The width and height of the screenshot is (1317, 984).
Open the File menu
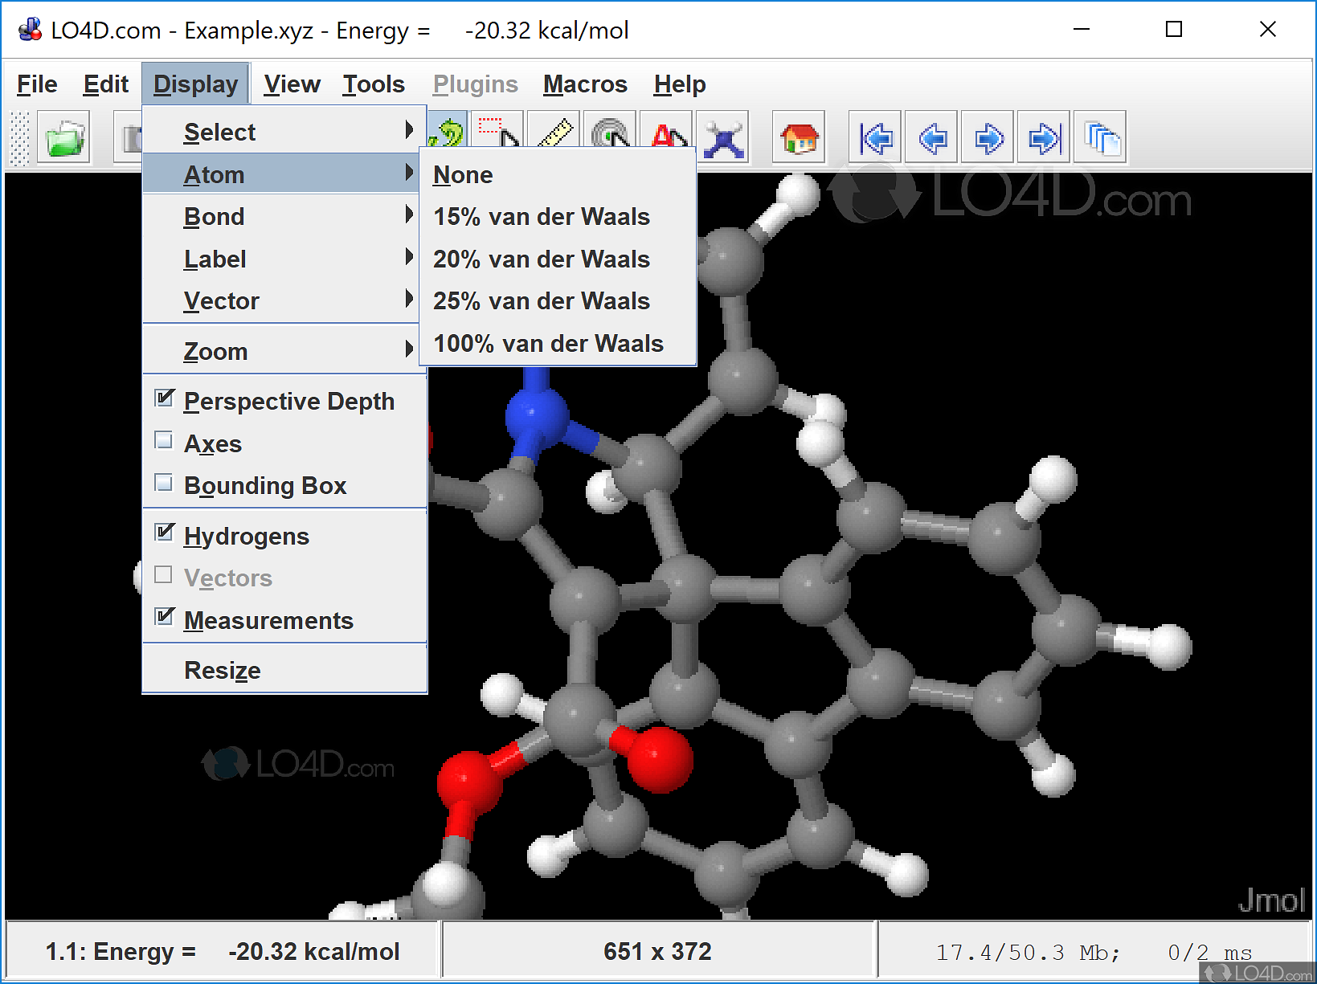(x=37, y=84)
